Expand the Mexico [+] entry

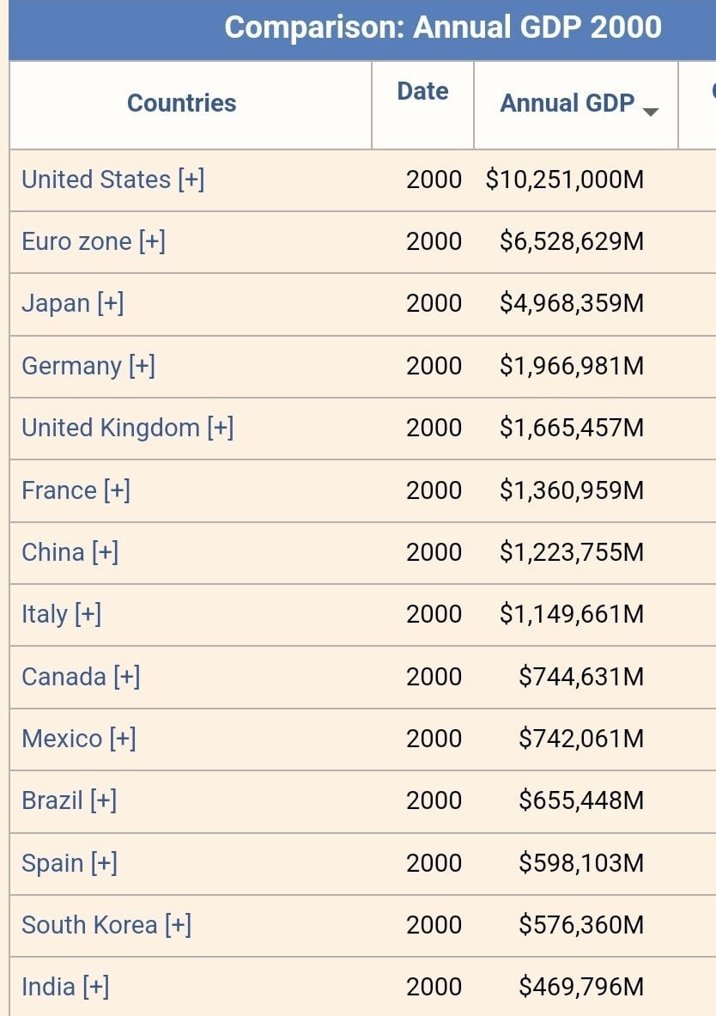tap(123, 739)
